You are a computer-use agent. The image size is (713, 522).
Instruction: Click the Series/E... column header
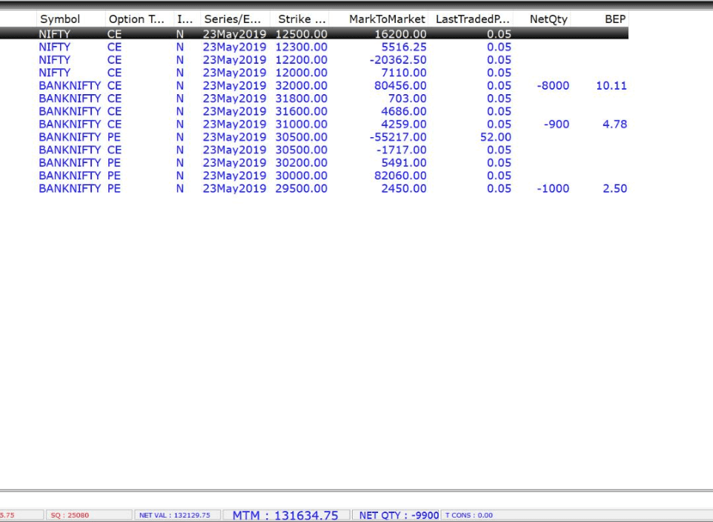click(236, 19)
